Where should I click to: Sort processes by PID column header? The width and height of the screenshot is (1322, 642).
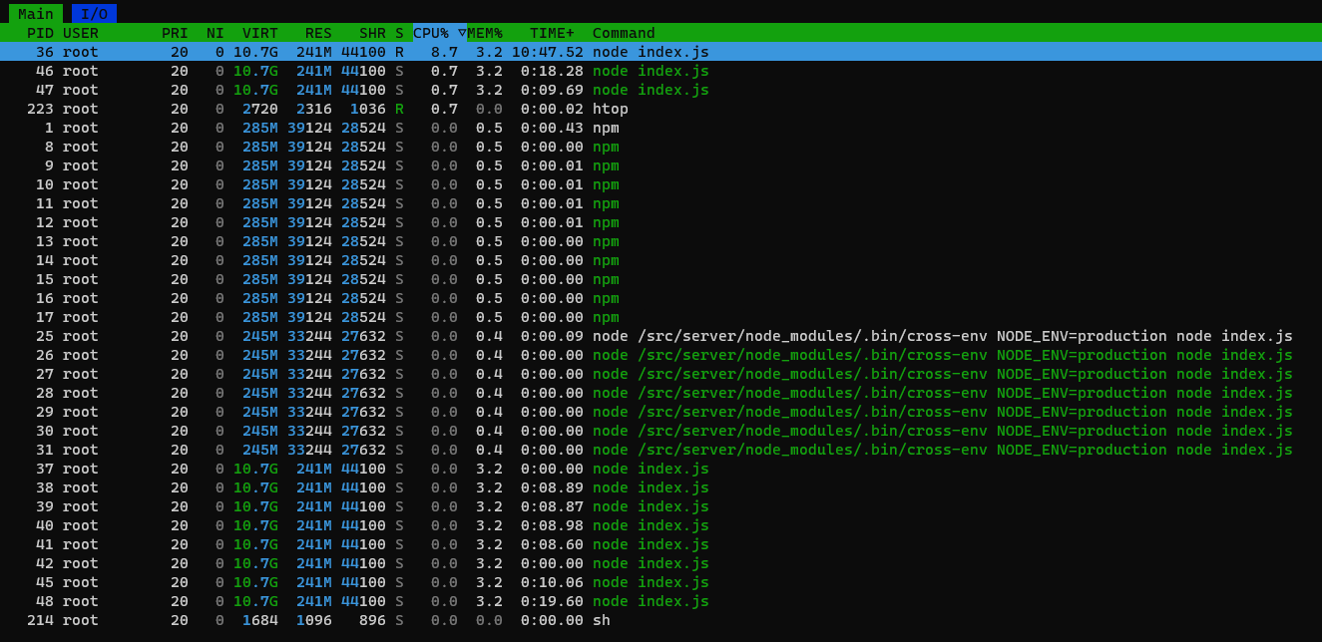(40, 33)
